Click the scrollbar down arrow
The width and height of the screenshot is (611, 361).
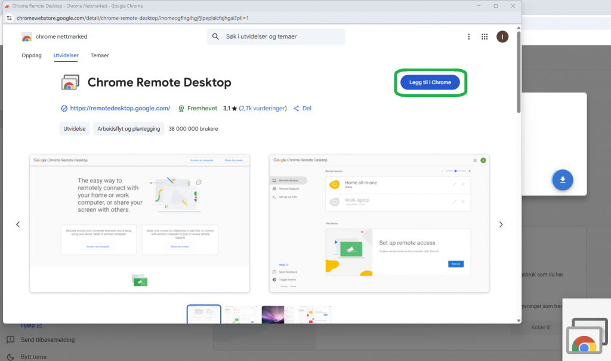[519, 320]
